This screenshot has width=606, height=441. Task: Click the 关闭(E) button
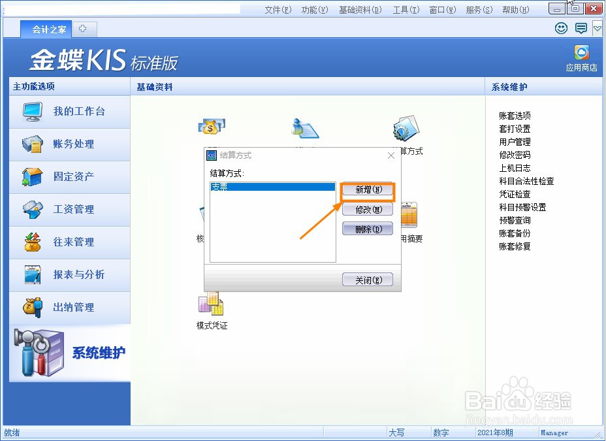(x=368, y=280)
